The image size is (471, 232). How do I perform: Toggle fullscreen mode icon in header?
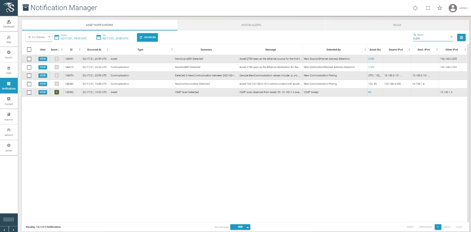(x=428, y=8)
